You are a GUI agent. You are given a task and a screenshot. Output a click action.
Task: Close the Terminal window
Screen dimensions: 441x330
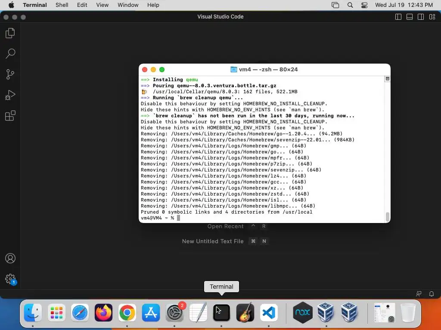point(145,70)
